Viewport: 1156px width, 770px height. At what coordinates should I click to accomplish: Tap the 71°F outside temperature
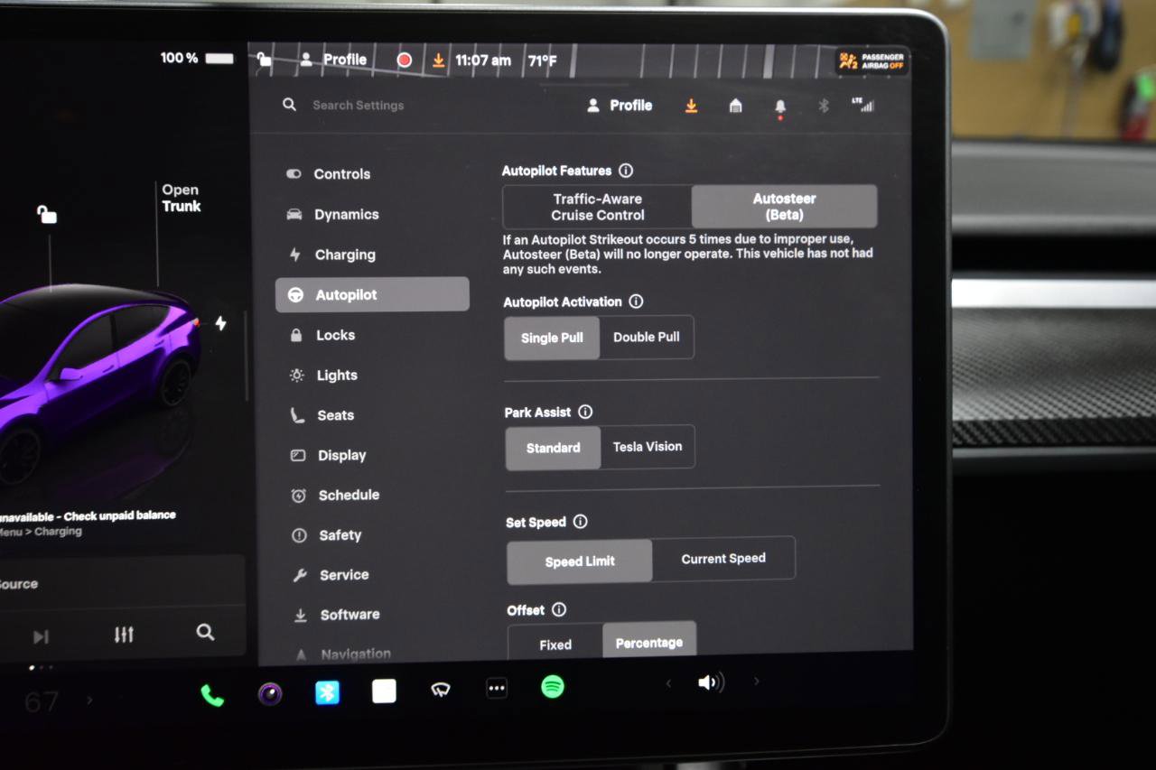coord(542,61)
